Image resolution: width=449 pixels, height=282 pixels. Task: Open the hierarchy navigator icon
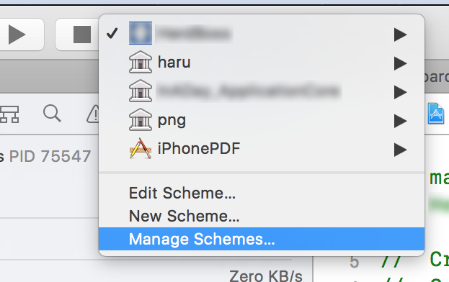point(9,114)
